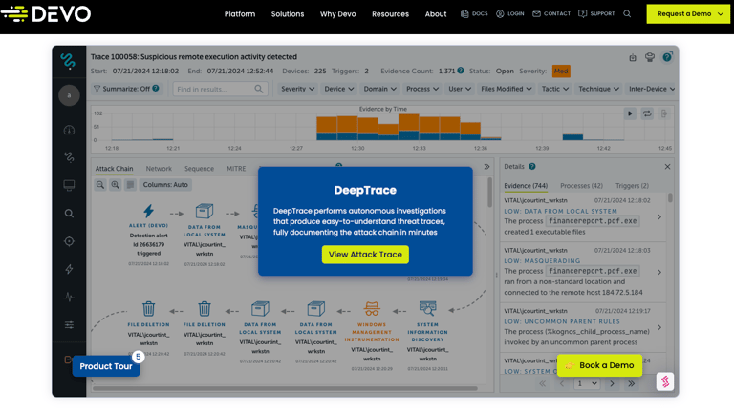The width and height of the screenshot is (734, 411).
Task: Click the fit-view icon beside zoom
Action: pyautogui.click(x=130, y=185)
